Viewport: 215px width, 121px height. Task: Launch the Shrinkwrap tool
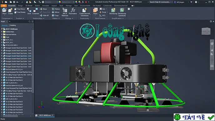point(113,11)
